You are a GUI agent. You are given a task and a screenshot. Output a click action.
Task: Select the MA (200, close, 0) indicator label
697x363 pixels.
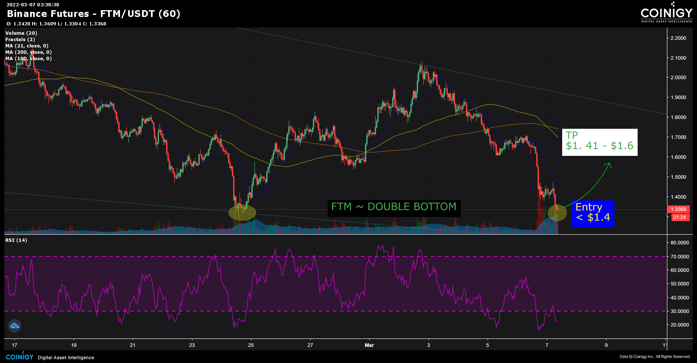pos(28,52)
